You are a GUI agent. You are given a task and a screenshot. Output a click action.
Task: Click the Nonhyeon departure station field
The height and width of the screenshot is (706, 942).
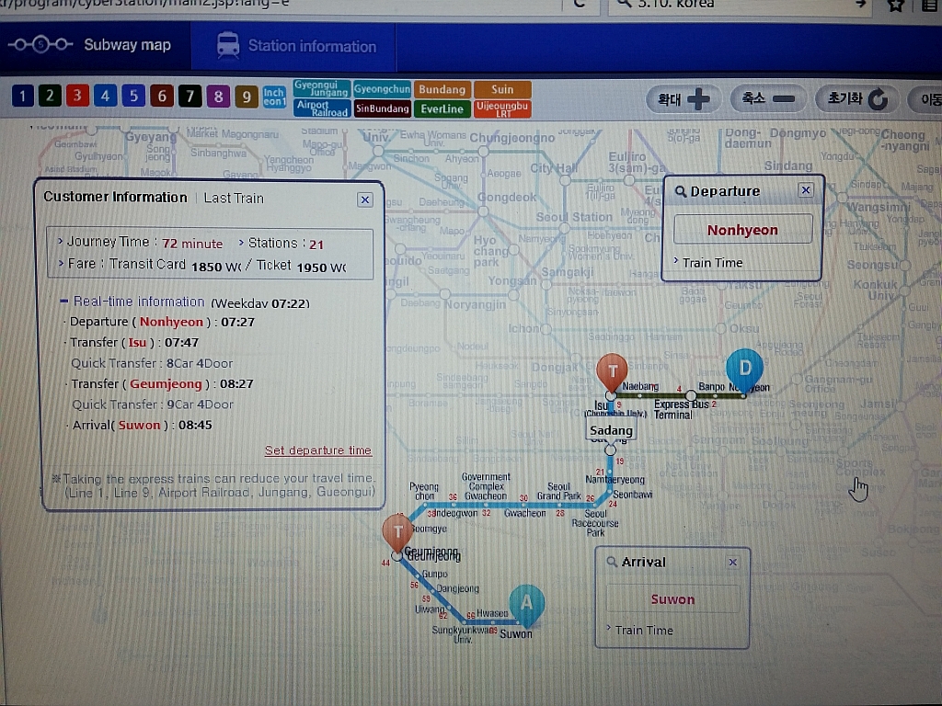coord(742,230)
